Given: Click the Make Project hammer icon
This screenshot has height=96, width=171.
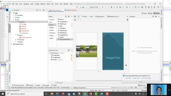Looking at the screenshot, I should (77, 7).
